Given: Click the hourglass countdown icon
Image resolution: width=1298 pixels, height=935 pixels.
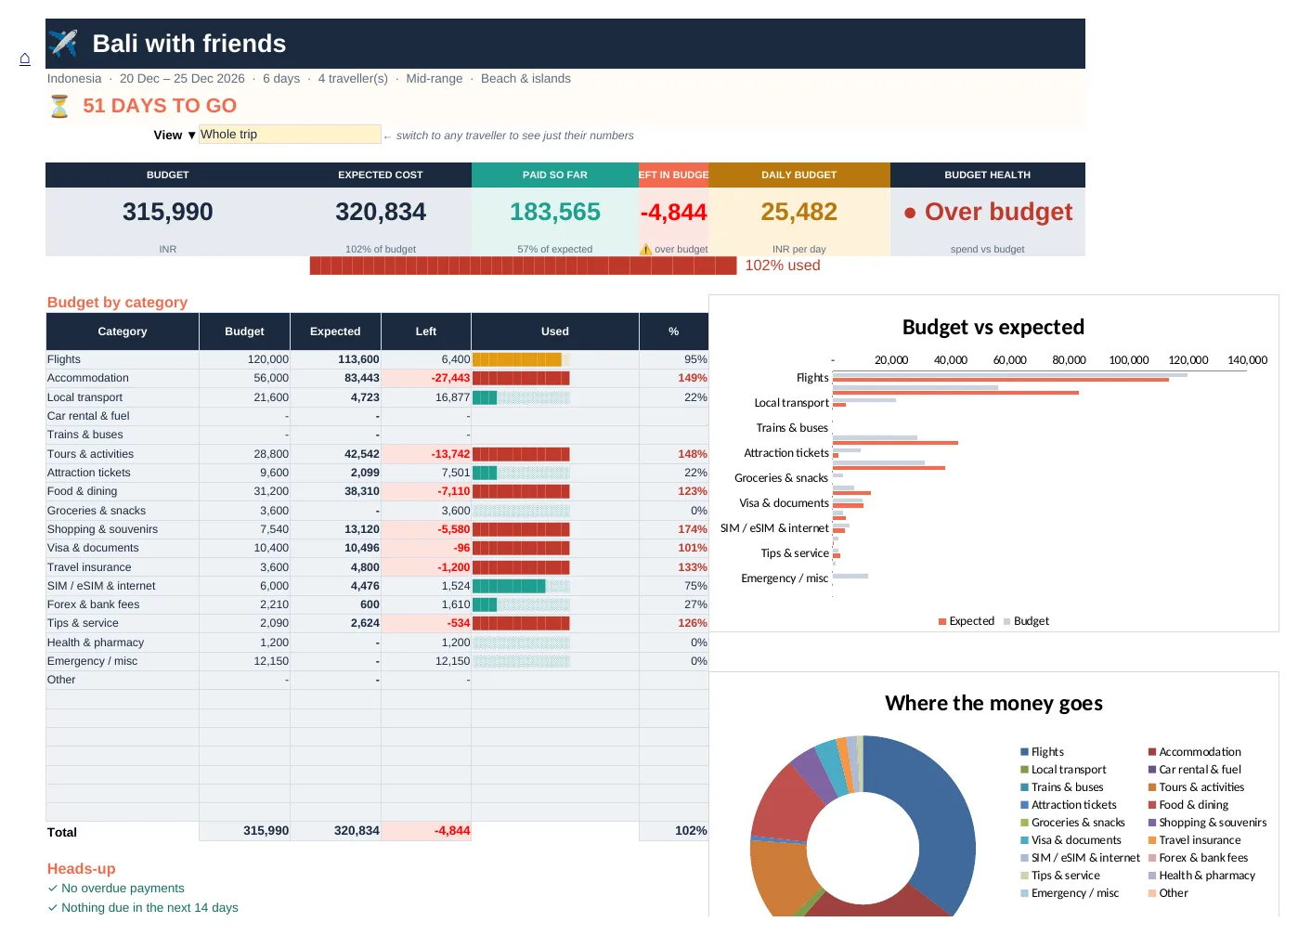Looking at the screenshot, I should pyautogui.click(x=59, y=106).
